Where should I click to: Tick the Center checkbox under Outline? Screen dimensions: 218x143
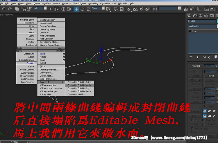click(206, 106)
